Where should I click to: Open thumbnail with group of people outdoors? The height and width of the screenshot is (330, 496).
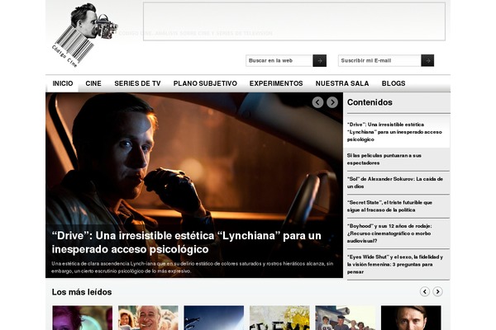pos(346,318)
